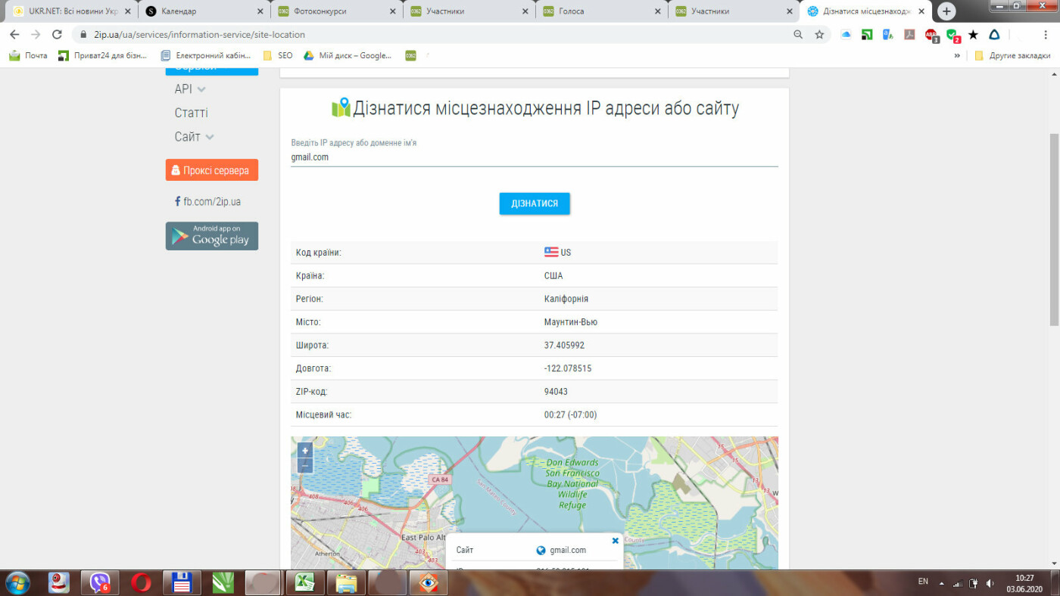Switch to the Фотоконкурси tab
The image size is (1060, 596).
point(336,11)
